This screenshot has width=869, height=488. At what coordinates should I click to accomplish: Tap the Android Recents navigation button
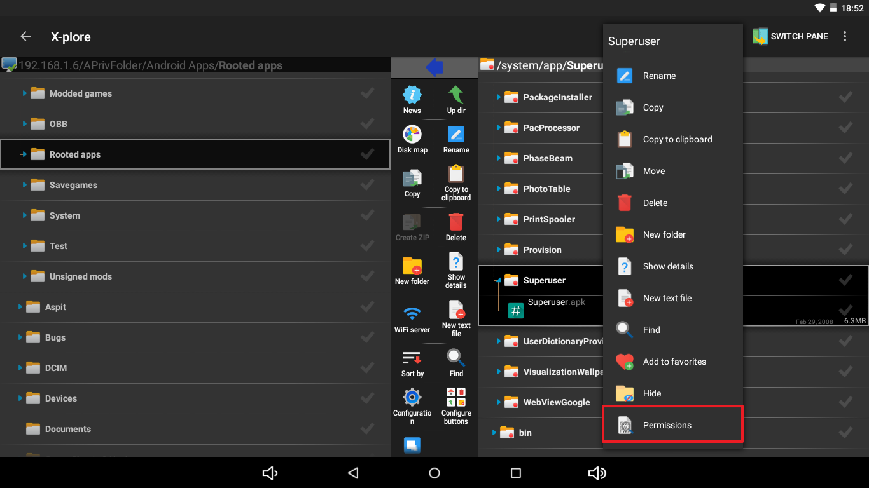(516, 473)
